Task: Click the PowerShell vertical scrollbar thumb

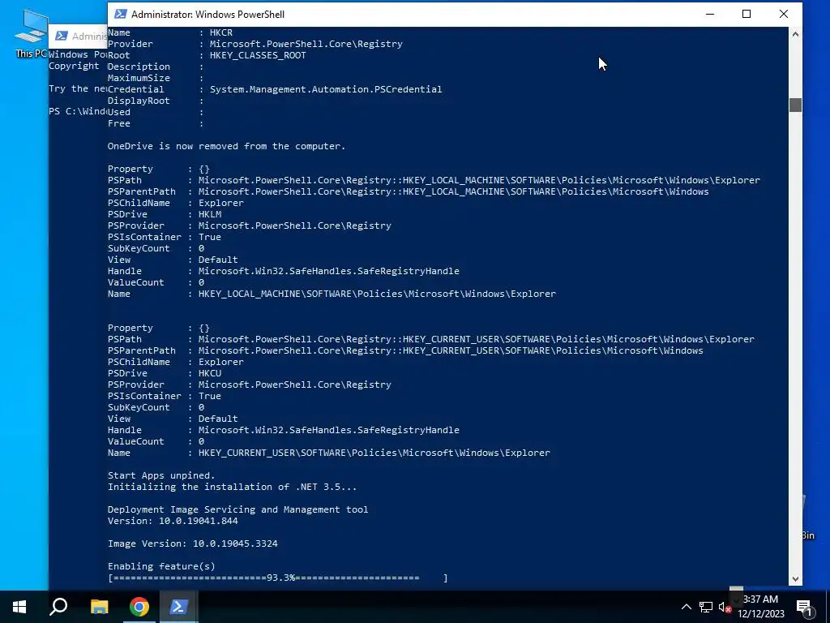Action: click(x=795, y=105)
